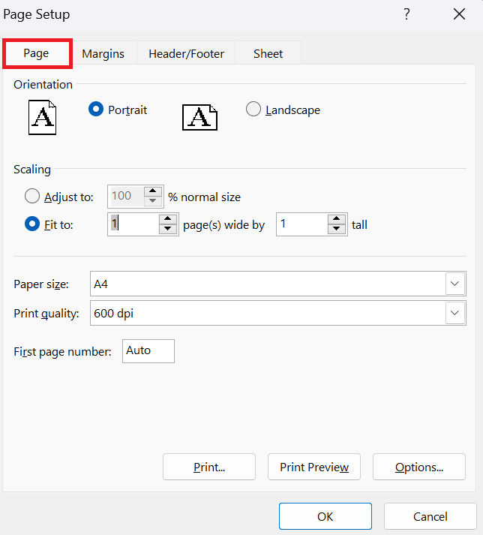Open the Paper size dropdown
Viewport: 483px width, 535px height.
point(454,284)
